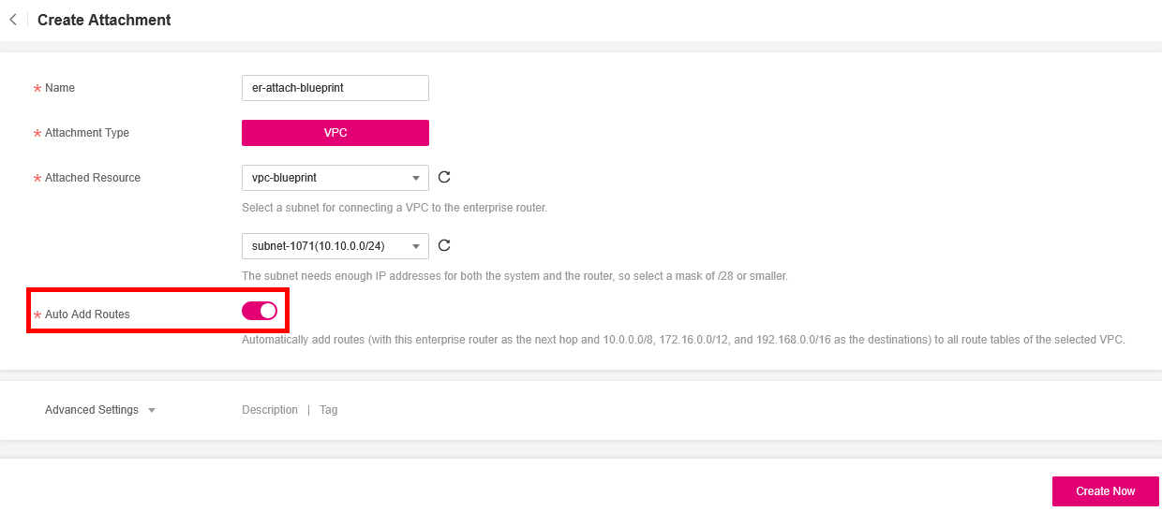
Task: Click the subnet mask /28 hint text
Action: [x=514, y=276]
